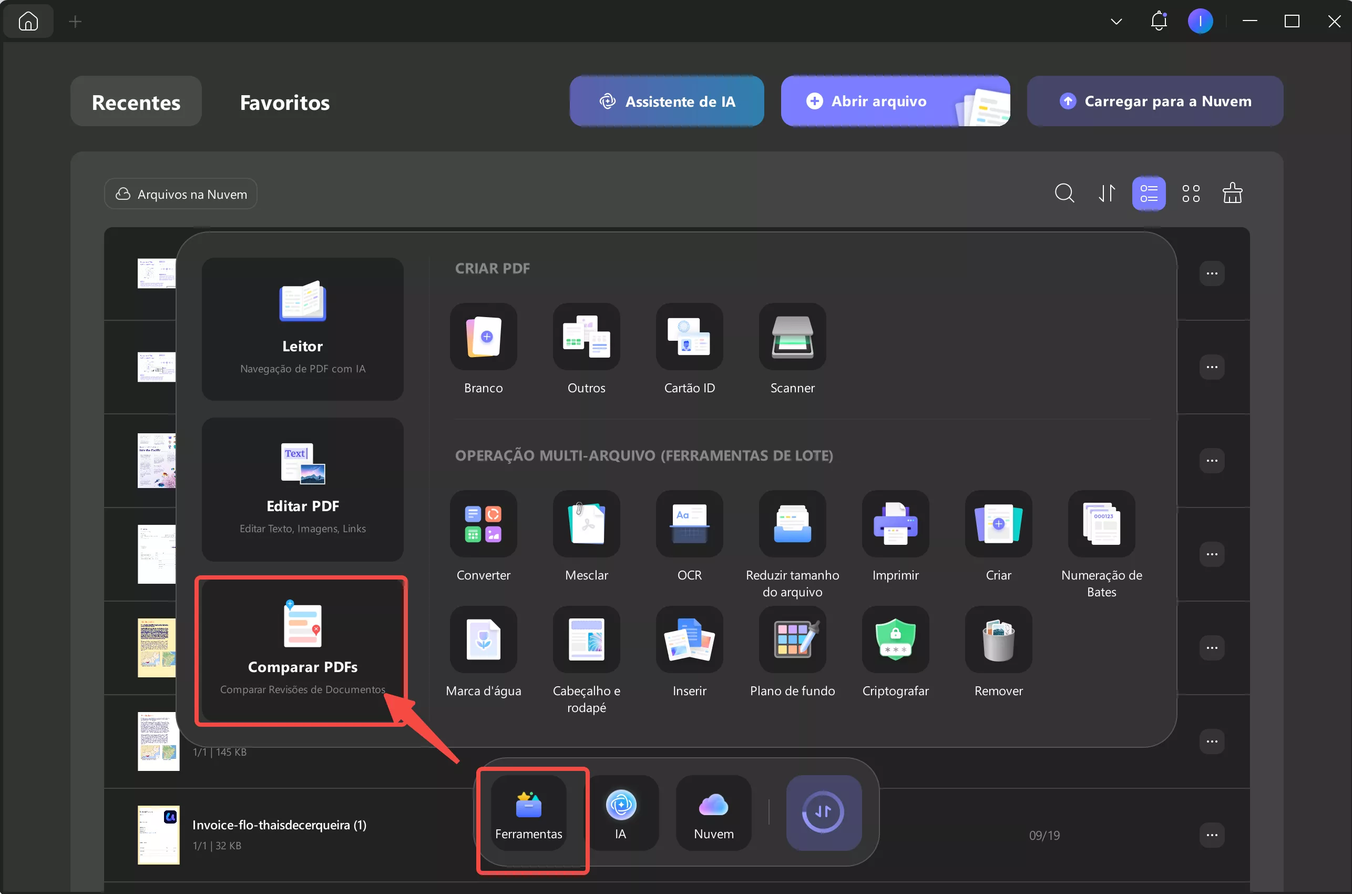Image resolution: width=1352 pixels, height=894 pixels.
Task: Click Carregar para a Nuvem
Action: click(x=1154, y=101)
